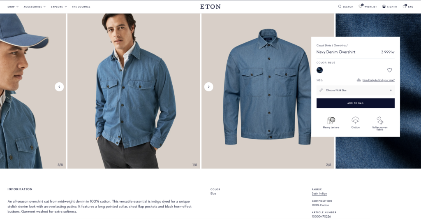Toggle the product wishlist heart

(390, 70)
